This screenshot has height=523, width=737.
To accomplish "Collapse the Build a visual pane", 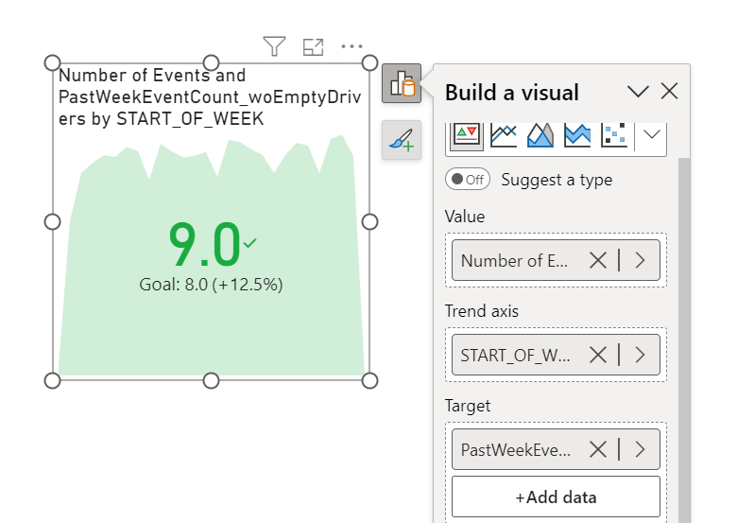I will click(638, 91).
